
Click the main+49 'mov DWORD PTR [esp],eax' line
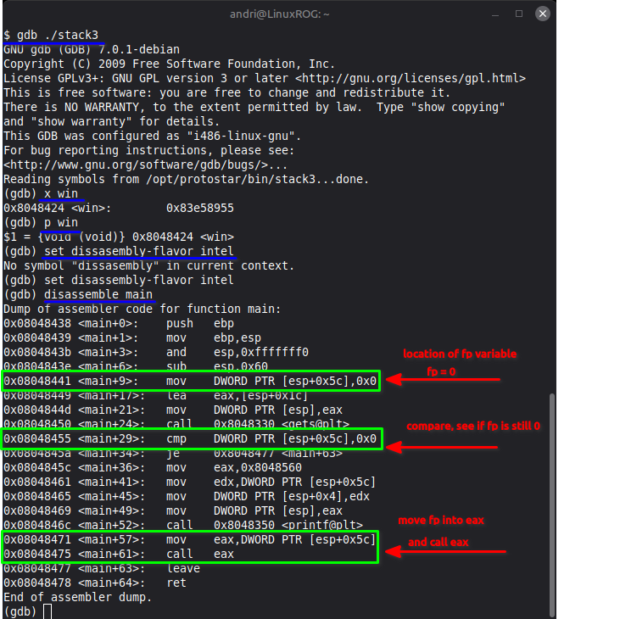(173, 511)
